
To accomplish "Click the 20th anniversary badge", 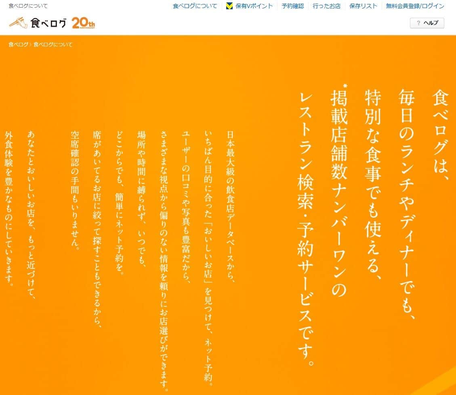I will (83, 23).
